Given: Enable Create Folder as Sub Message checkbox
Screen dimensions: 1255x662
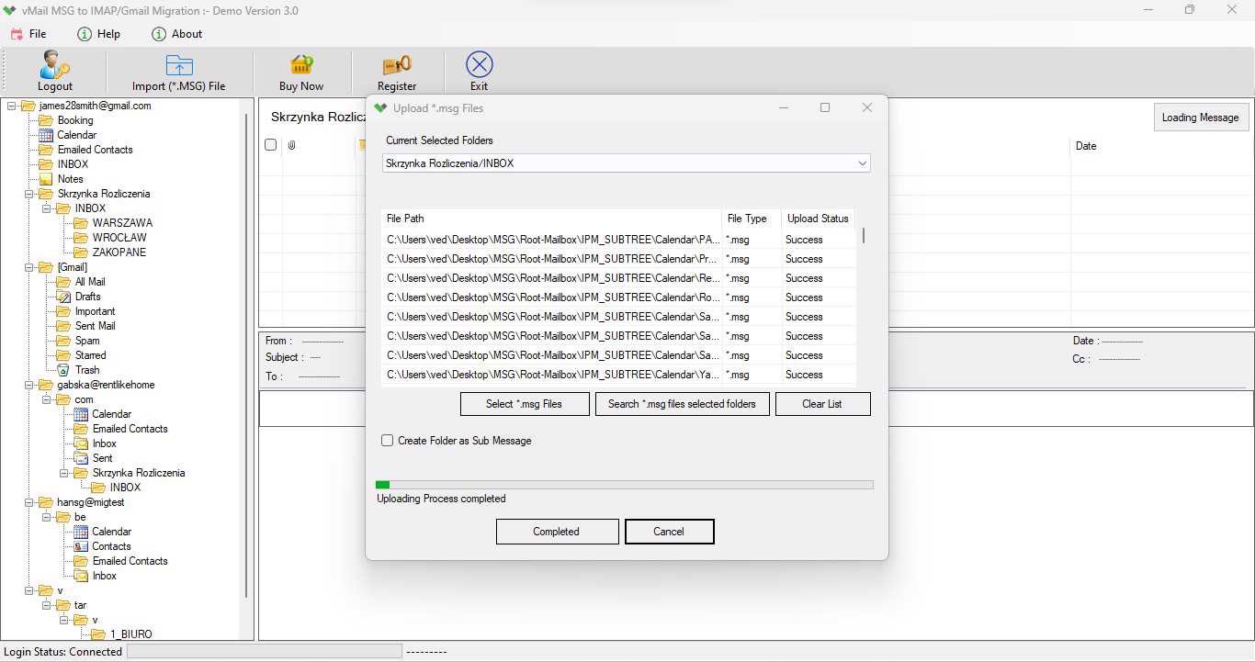Looking at the screenshot, I should coord(388,441).
